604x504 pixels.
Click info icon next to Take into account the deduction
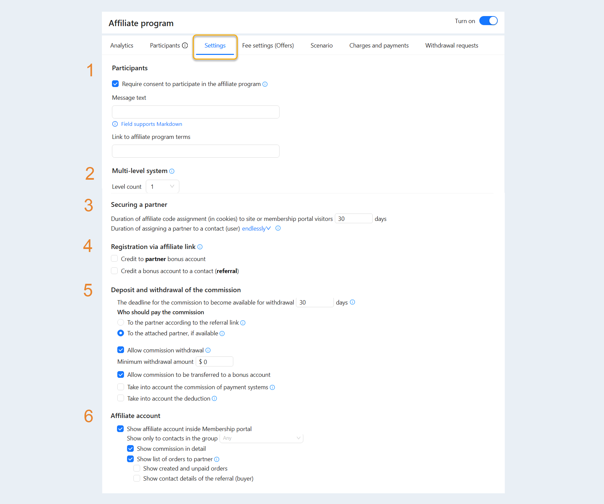(x=214, y=398)
